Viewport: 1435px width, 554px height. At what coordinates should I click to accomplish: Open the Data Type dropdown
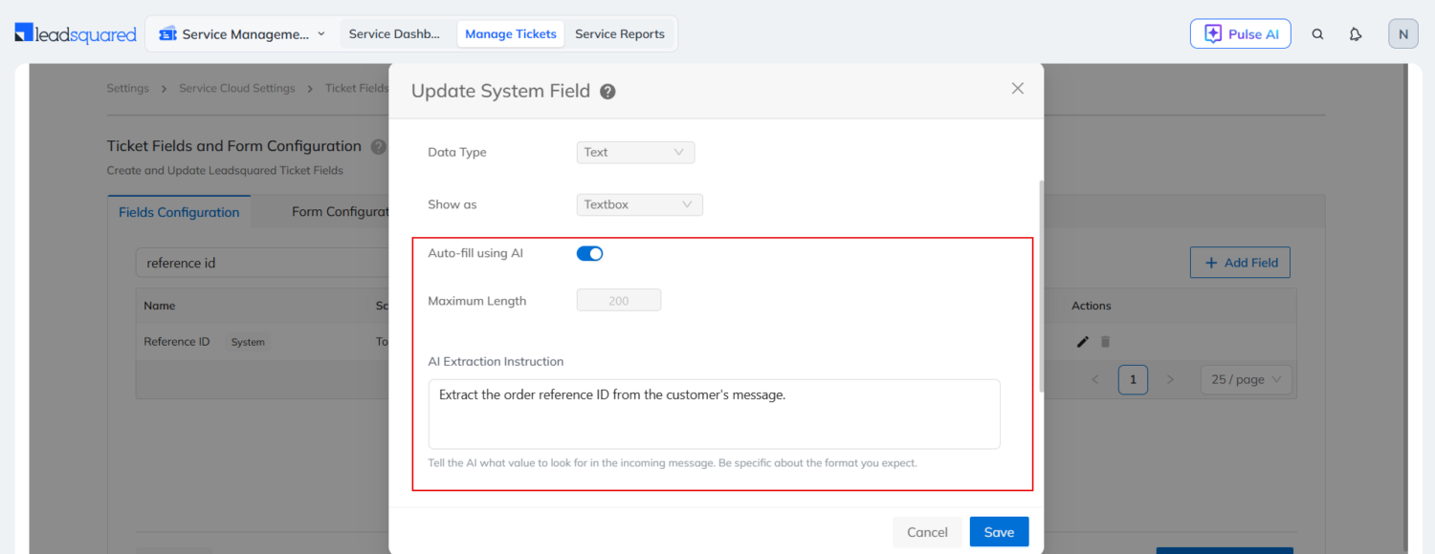635,152
